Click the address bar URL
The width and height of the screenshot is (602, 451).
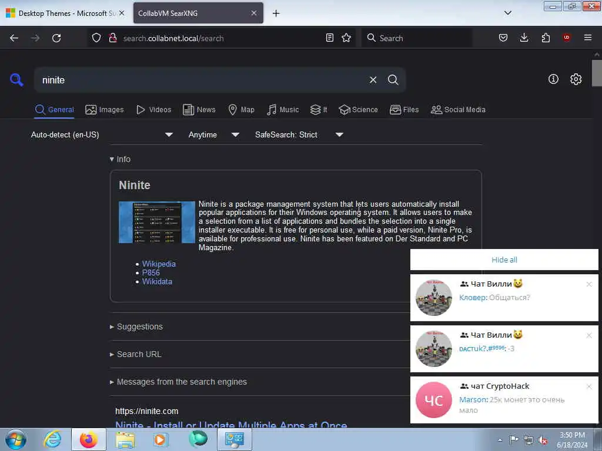tap(173, 38)
